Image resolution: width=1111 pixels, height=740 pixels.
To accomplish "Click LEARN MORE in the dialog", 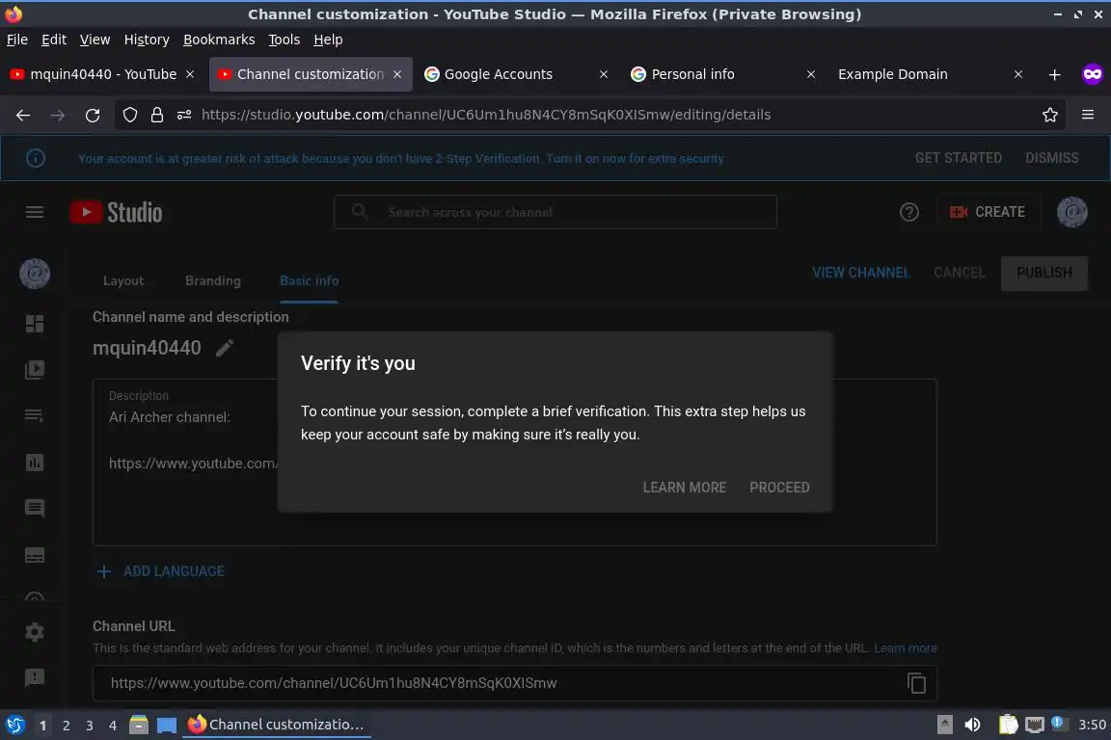I will (x=684, y=488).
